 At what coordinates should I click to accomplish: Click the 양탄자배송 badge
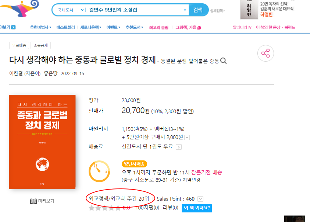click(134, 164)
